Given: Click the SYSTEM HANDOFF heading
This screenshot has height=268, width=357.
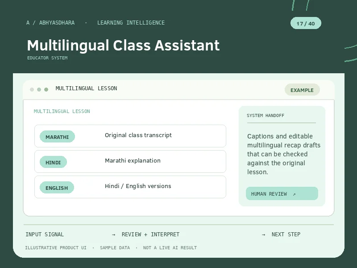Looking at the screenshot, I should [x=266, y=116].
